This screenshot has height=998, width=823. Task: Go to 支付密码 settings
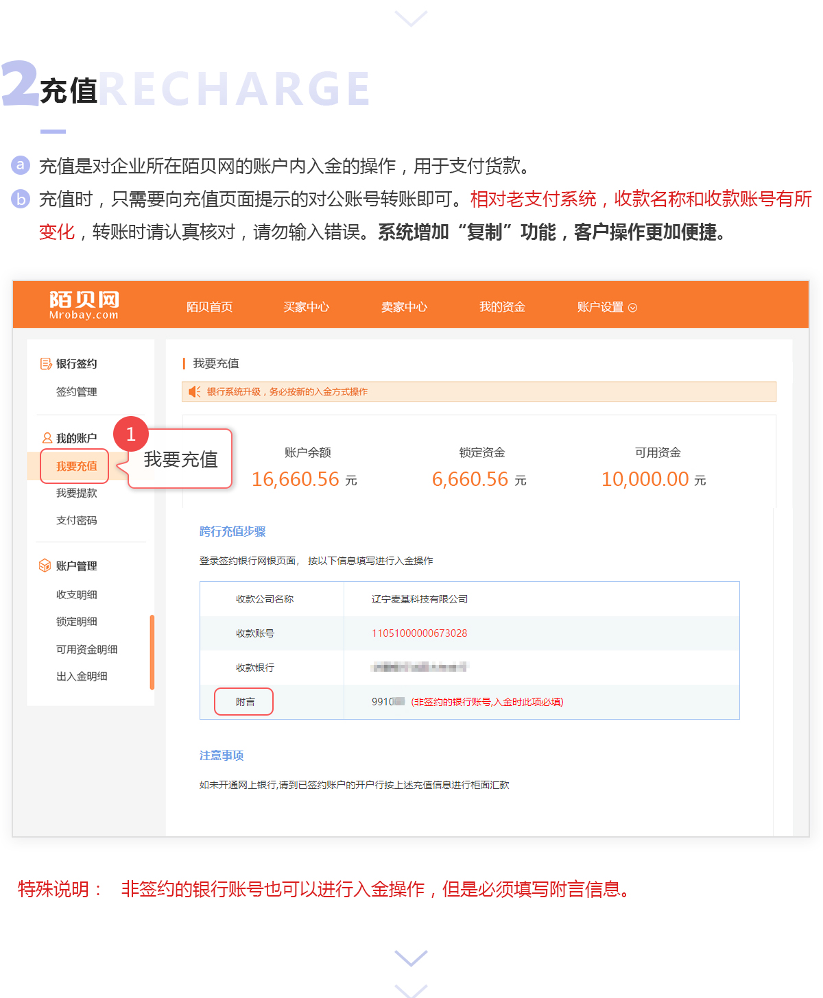[x=76, y=520]
